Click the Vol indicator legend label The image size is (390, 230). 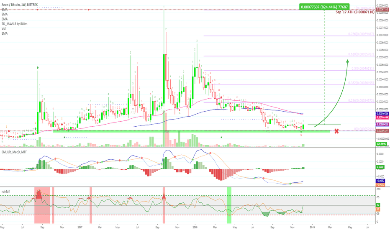tap(3, 28)
